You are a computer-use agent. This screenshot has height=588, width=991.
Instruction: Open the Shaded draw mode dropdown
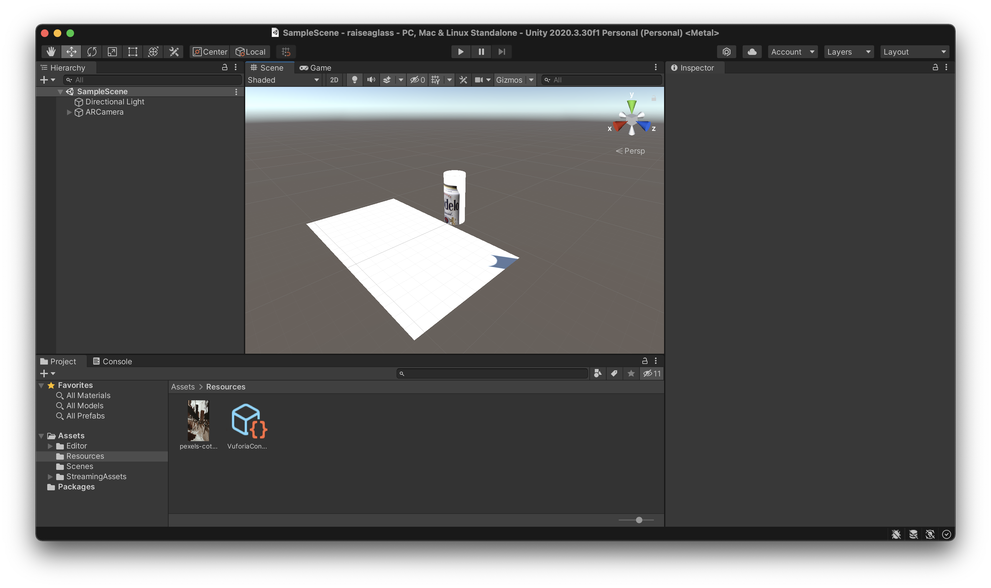point(283,80)
